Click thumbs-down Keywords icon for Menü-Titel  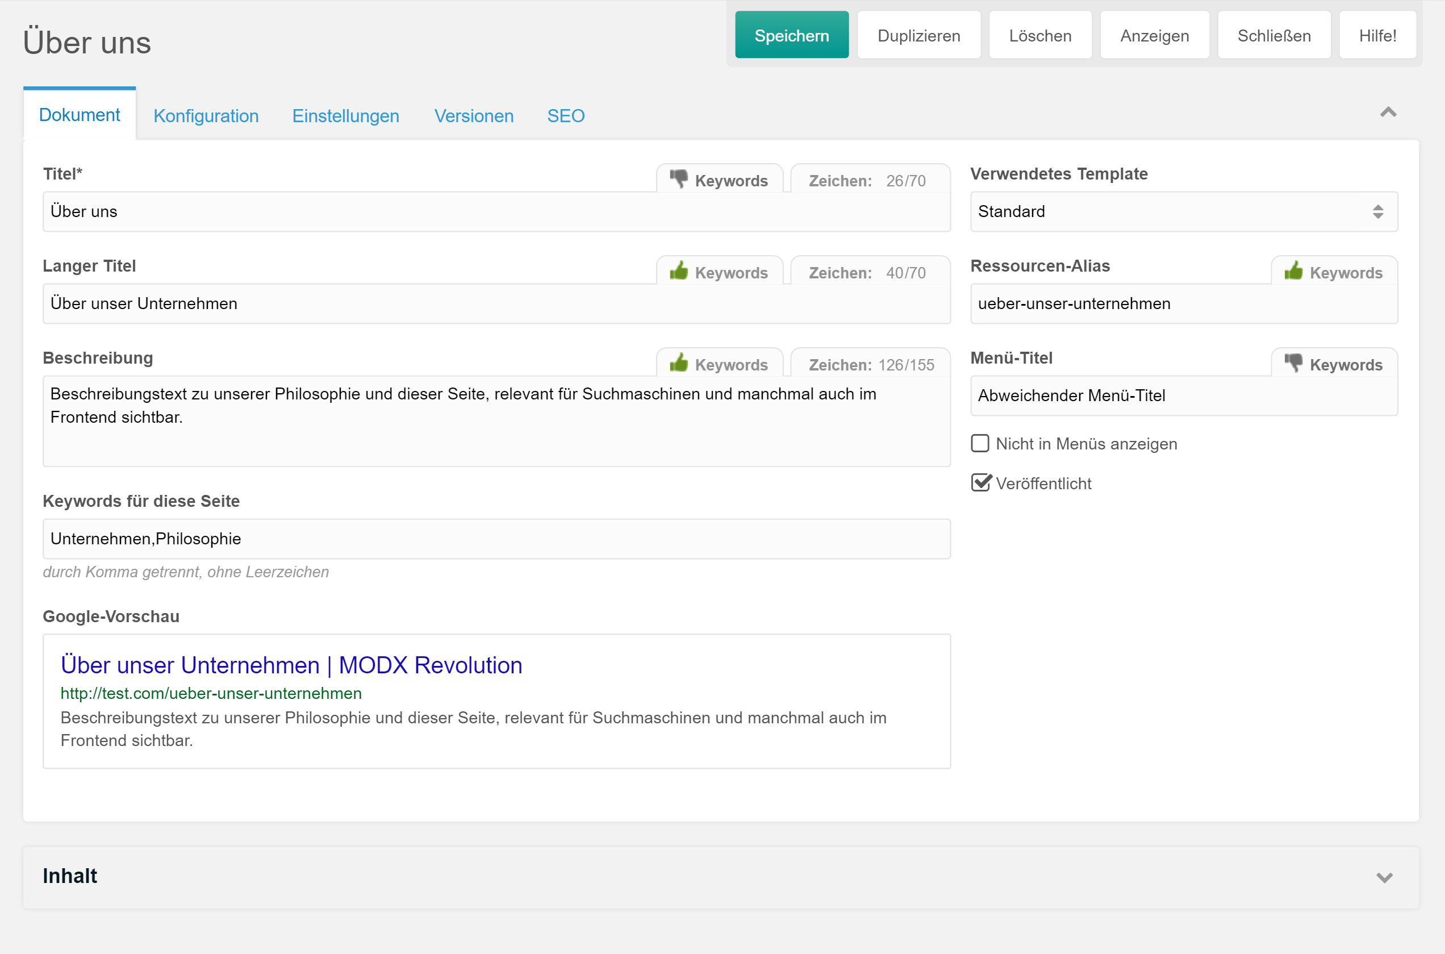(x=1293, y=363)
